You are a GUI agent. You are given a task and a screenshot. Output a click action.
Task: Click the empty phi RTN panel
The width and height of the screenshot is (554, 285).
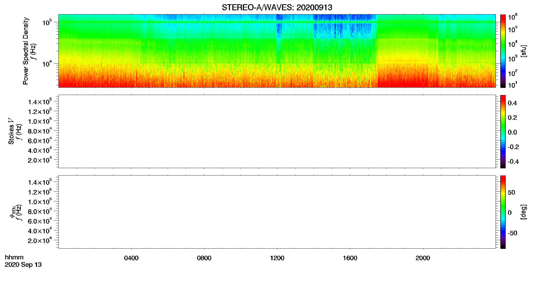277,212
